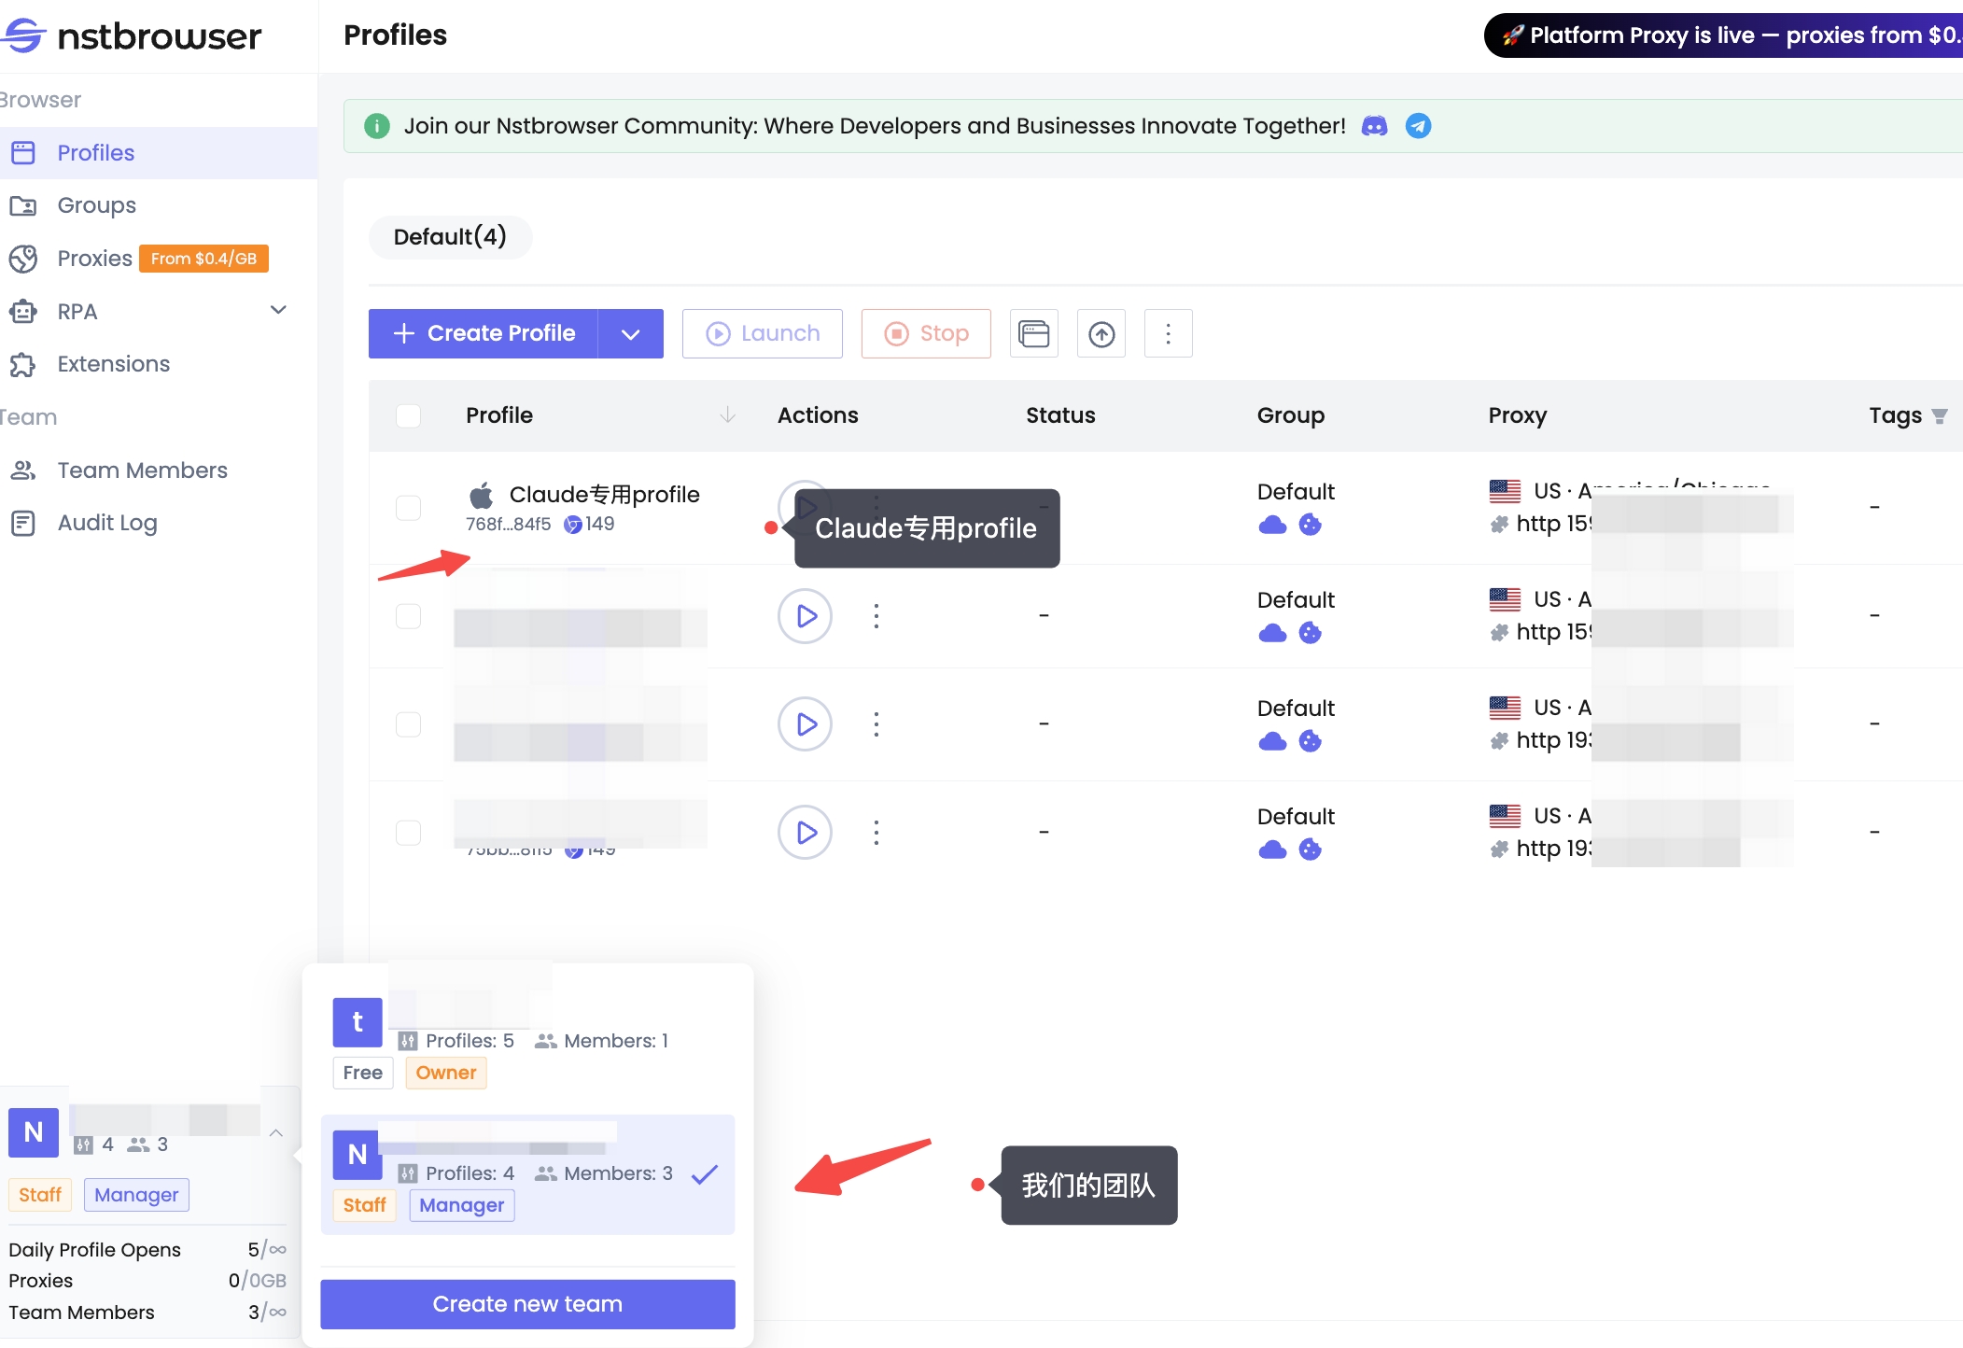1963x1348 pixels.
Task: Tick the second profile row's checkbox
Action: point(408,616)
